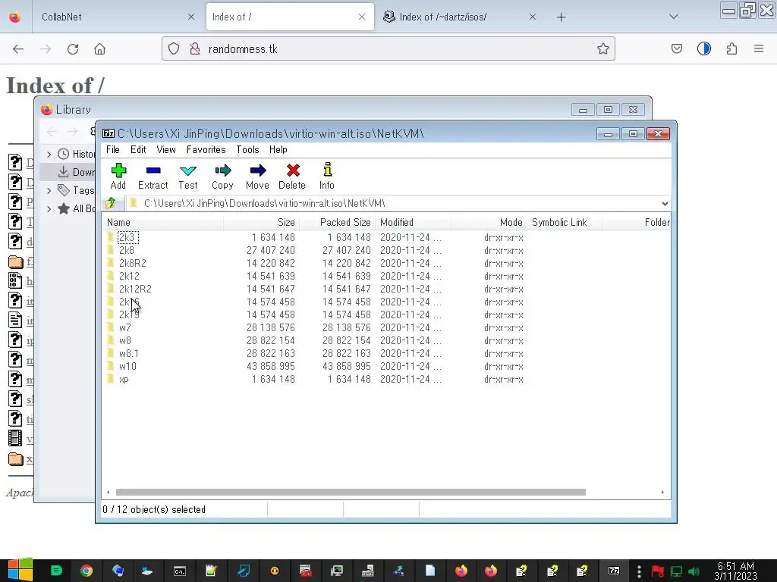Open the Firefox application menu
Image resolution: width=777 pixels, height=582 pixels.
758,48
